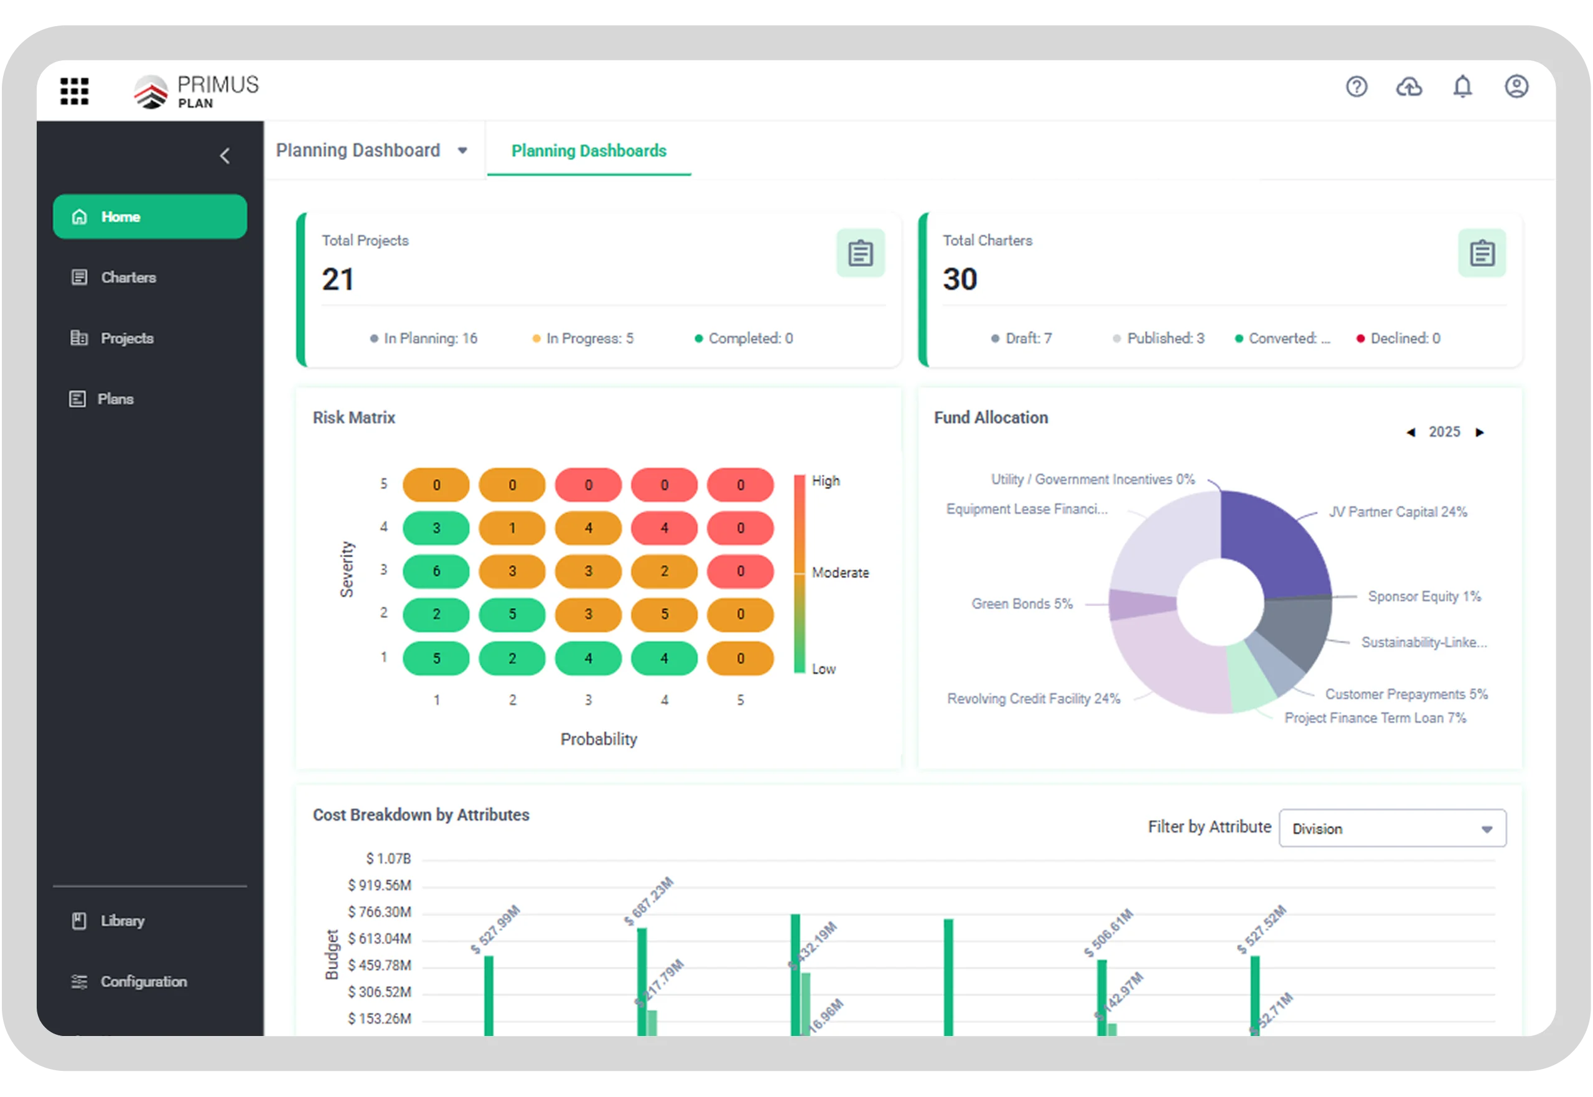Open the user profile icon
The image size is (1593, 1097).
coord(1516,87)
